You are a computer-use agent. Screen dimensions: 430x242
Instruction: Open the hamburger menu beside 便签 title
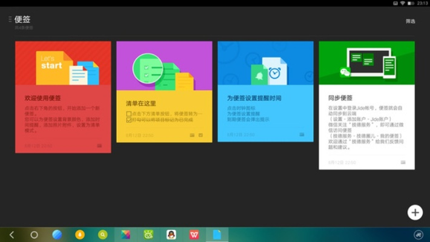coord(10,20)
